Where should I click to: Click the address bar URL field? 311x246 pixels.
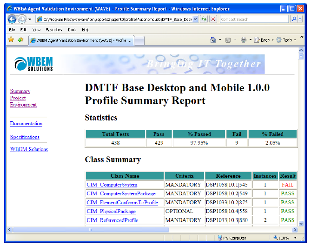(117, 19)
